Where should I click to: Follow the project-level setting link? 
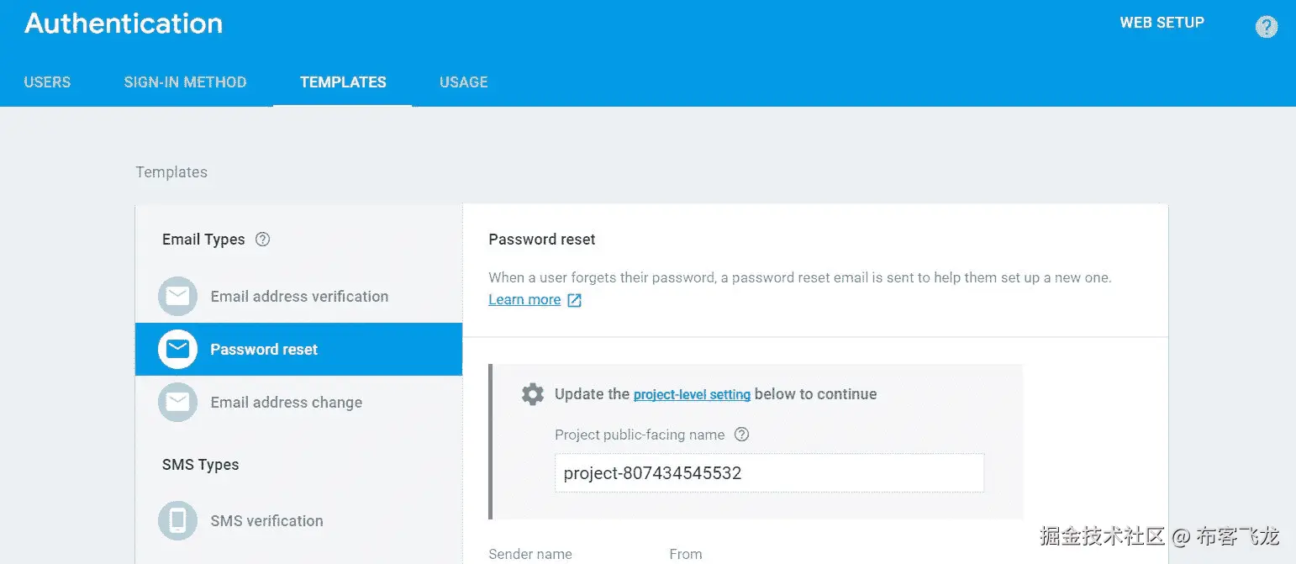pyautogui.click(x=692, y=394)
